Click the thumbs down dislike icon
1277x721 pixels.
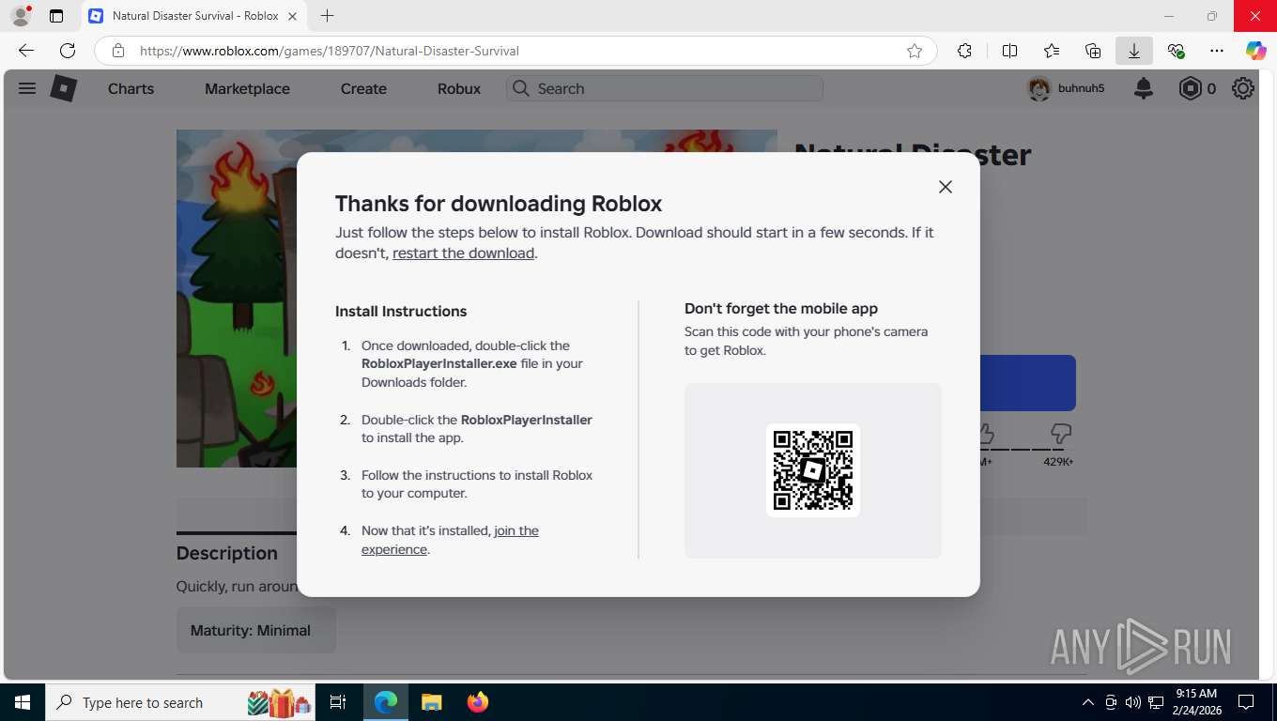[1061, 433]
